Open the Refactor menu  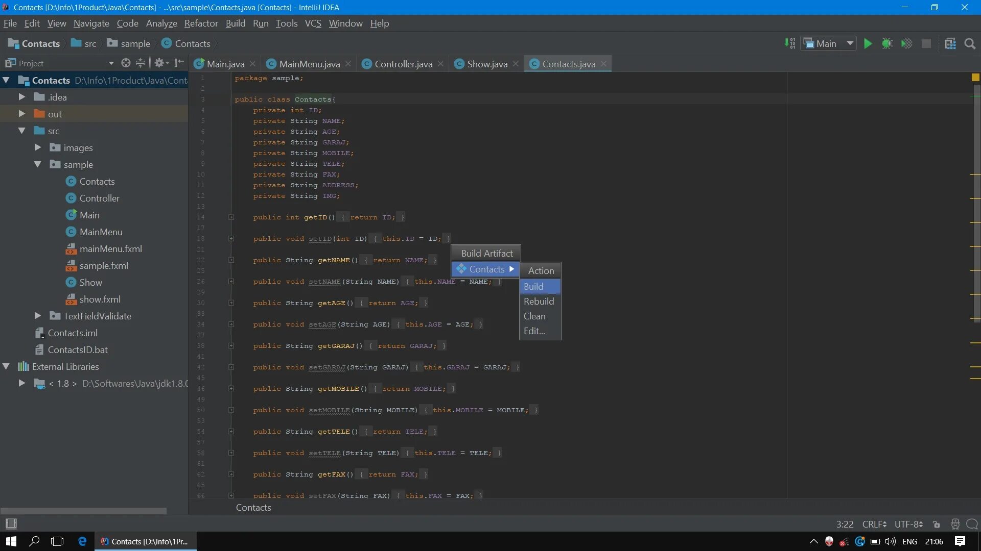pyautogui.click(x=201, y=23)
